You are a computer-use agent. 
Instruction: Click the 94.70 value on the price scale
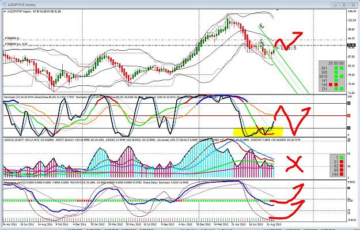point(351,39)
